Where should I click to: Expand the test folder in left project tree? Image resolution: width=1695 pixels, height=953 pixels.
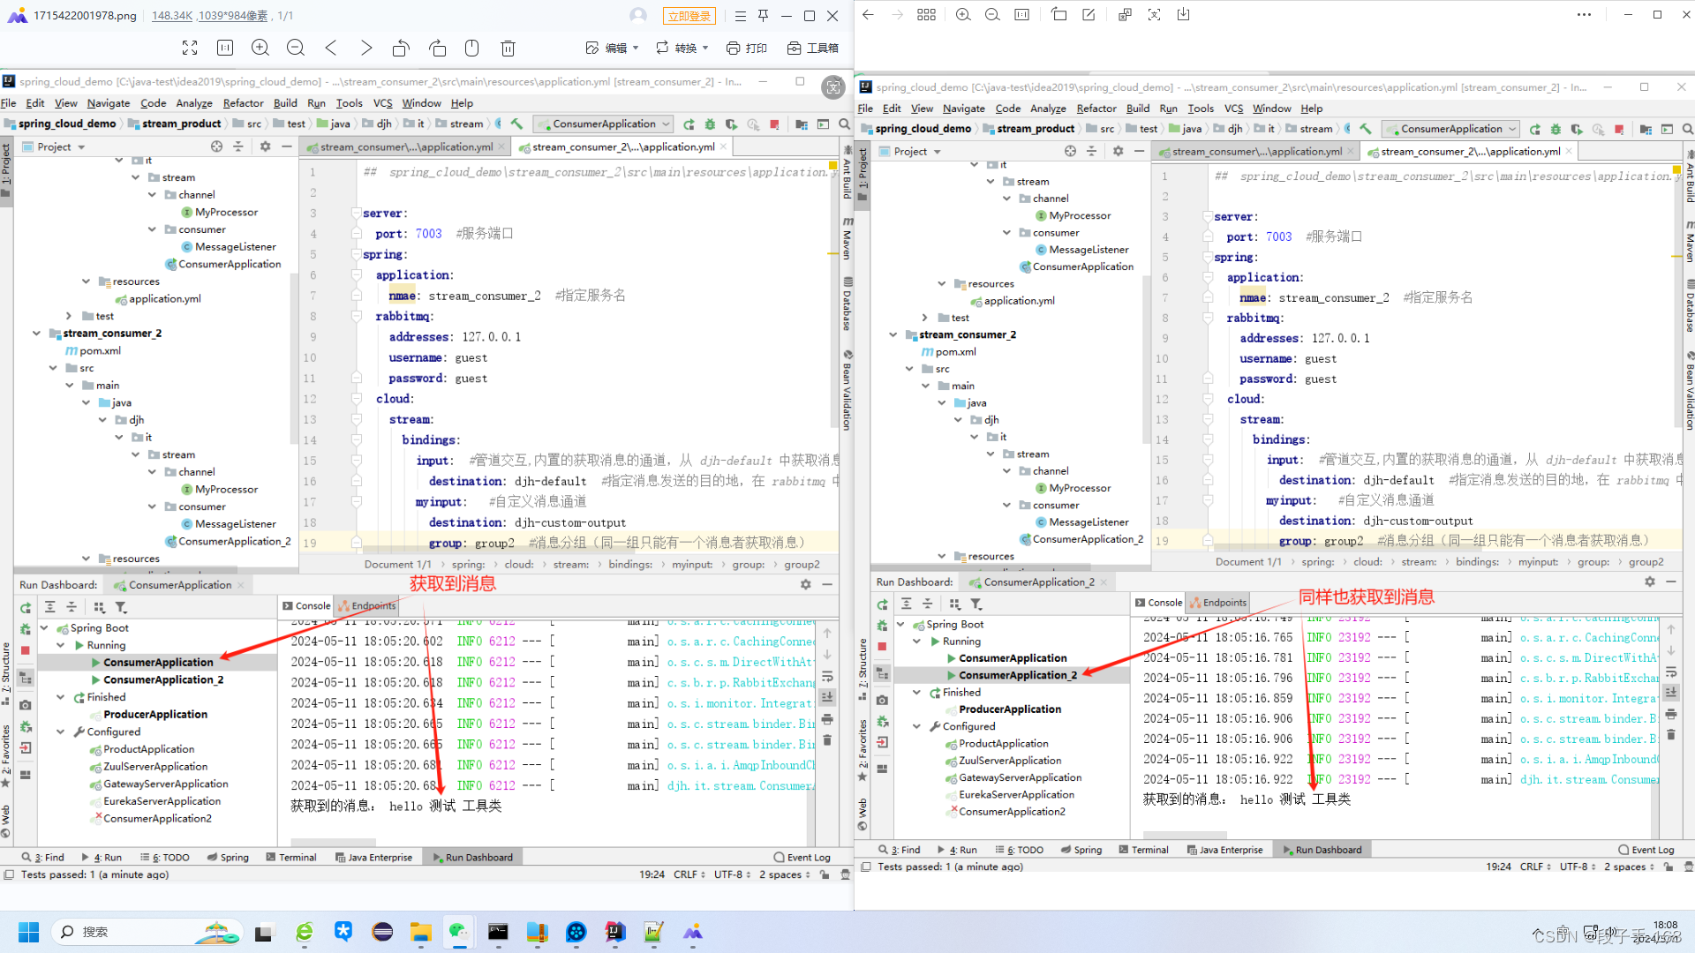(x=69, y=316)
